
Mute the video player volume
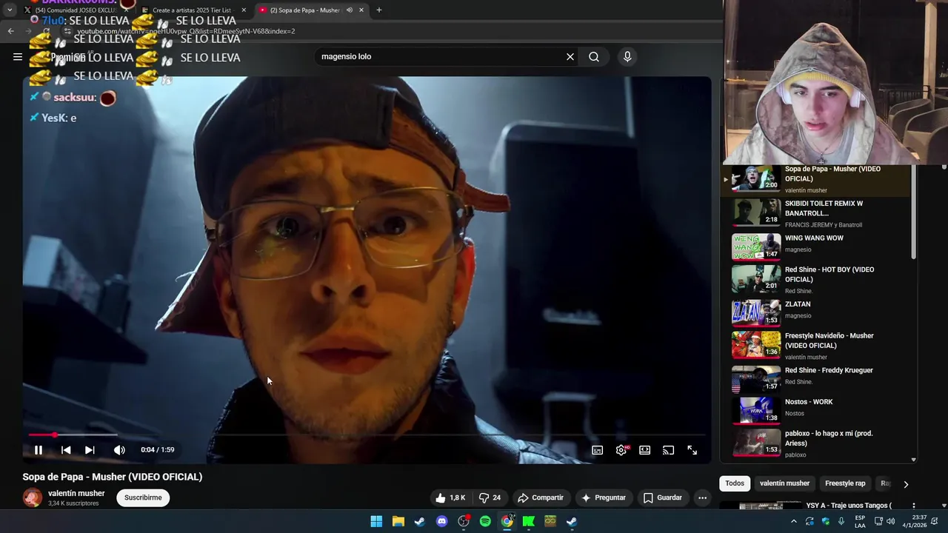click(119, 450)
